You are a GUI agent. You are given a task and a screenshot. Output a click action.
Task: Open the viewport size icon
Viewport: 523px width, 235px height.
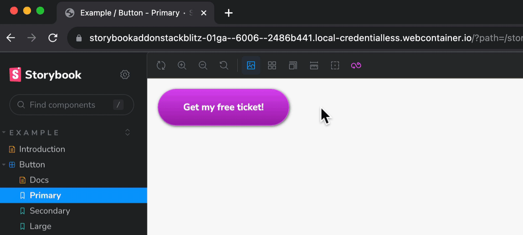tap(293, 66)
